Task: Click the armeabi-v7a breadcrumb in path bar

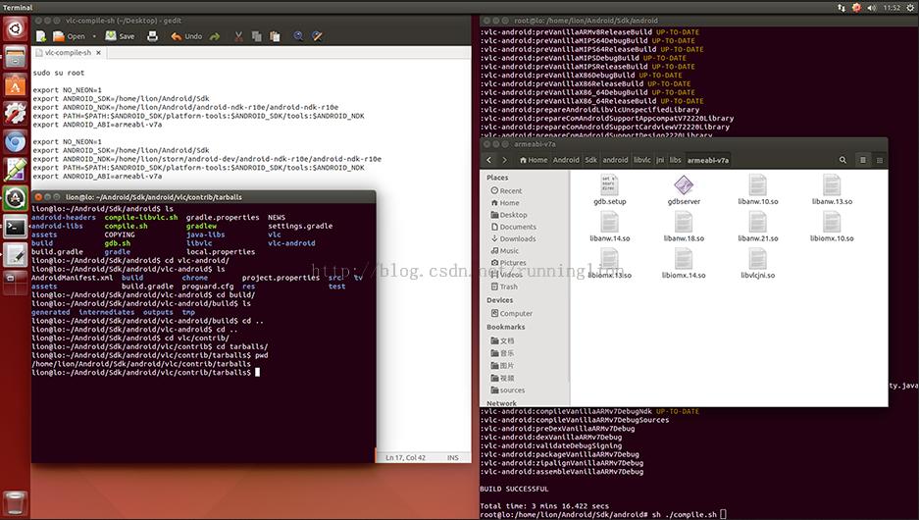Action: (x=707, y=160)
